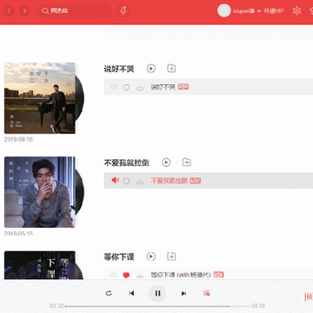The image size is (313, 313).
Task: Open the 不爱我就拉倒 album cover
Action: pyautogui.click(x=40, y=192)
